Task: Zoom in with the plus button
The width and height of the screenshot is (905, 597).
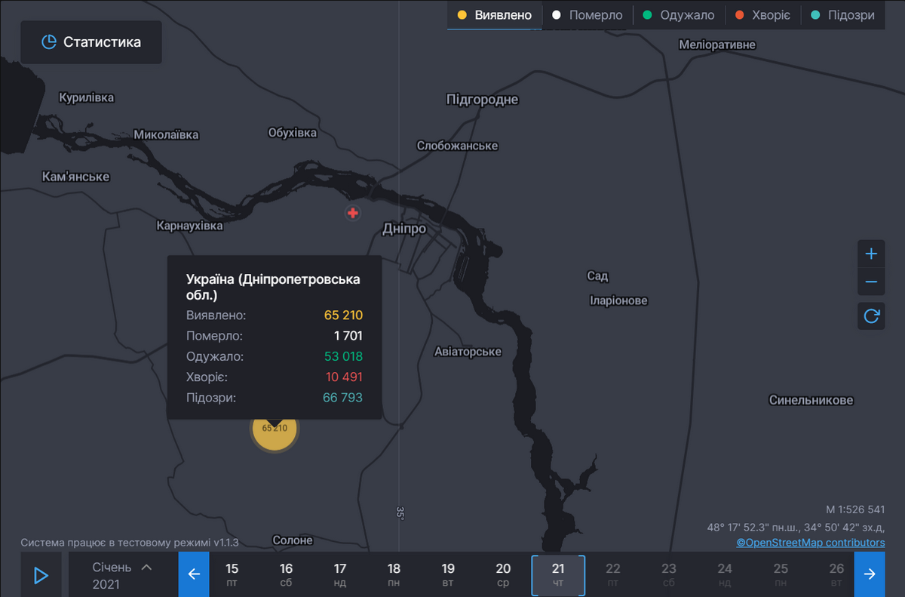Action: click(x=871, y=254)
